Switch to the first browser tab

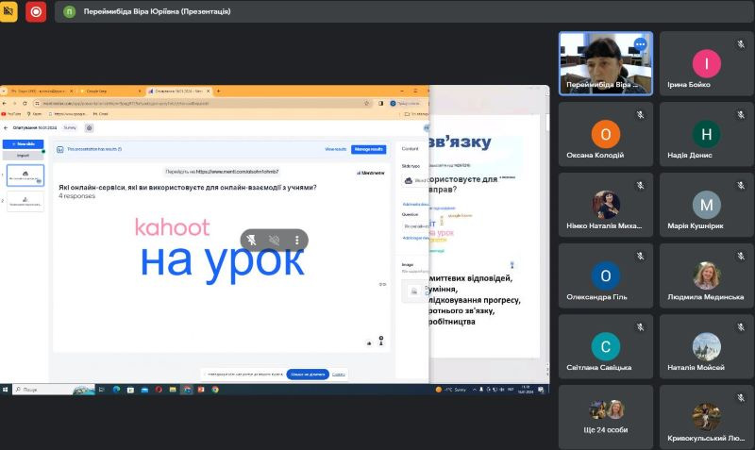tap(41, 91)
